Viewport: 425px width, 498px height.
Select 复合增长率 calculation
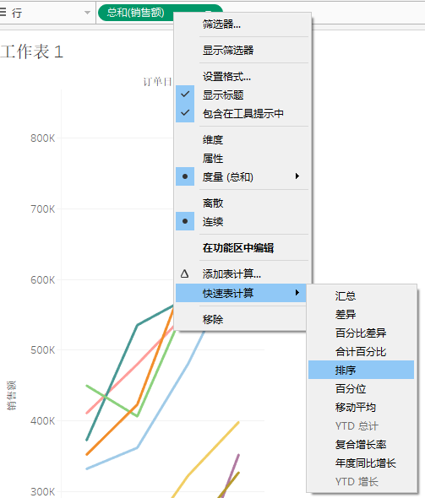[x=361, y=444]
